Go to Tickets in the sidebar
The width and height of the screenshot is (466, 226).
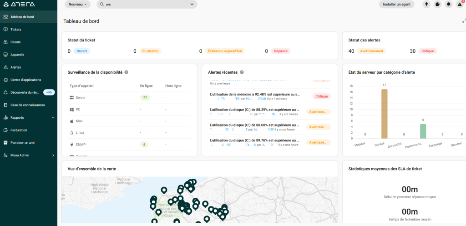pyautogui.click(x=16, y=30)
